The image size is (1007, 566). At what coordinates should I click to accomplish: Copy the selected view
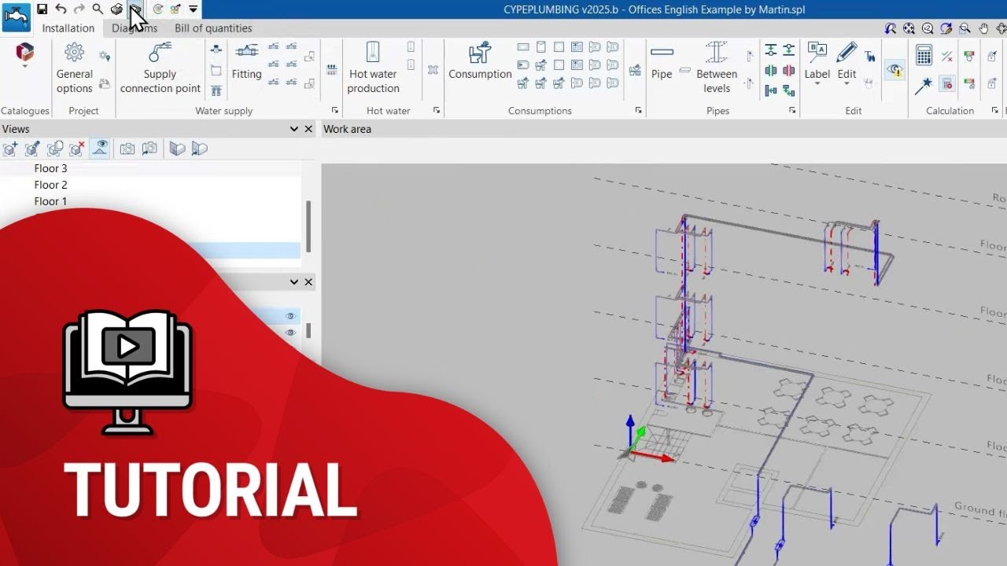coord(55,149)
